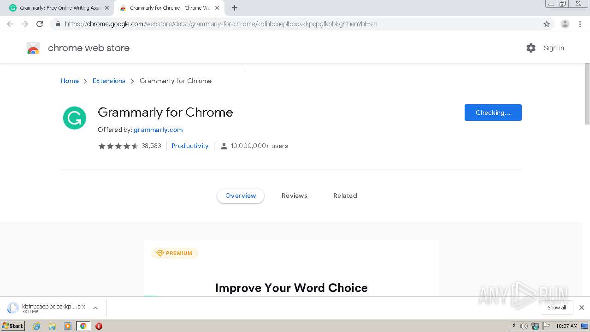Close the Grammarly for Chrome tab
This screenshot has width=590, height=332.
click(217, 8)
